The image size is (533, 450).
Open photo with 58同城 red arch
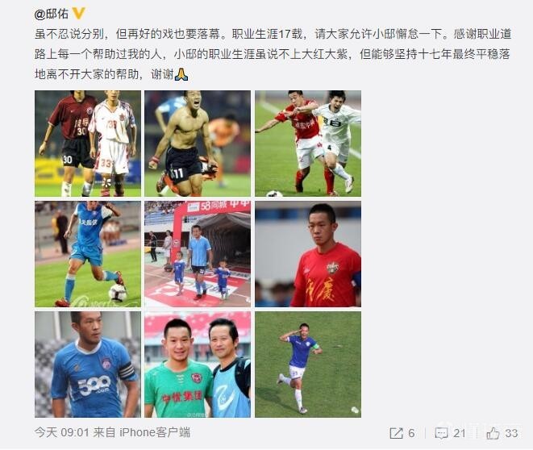198,254
